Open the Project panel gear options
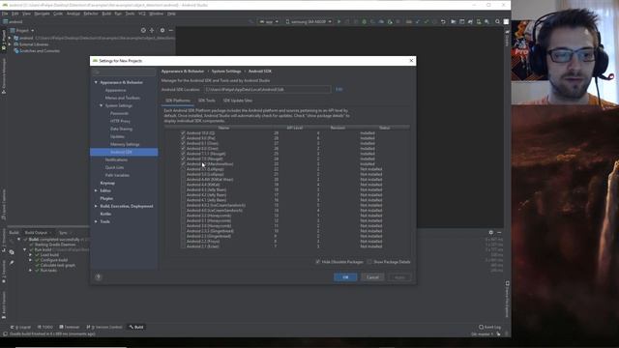 [162, 30]
